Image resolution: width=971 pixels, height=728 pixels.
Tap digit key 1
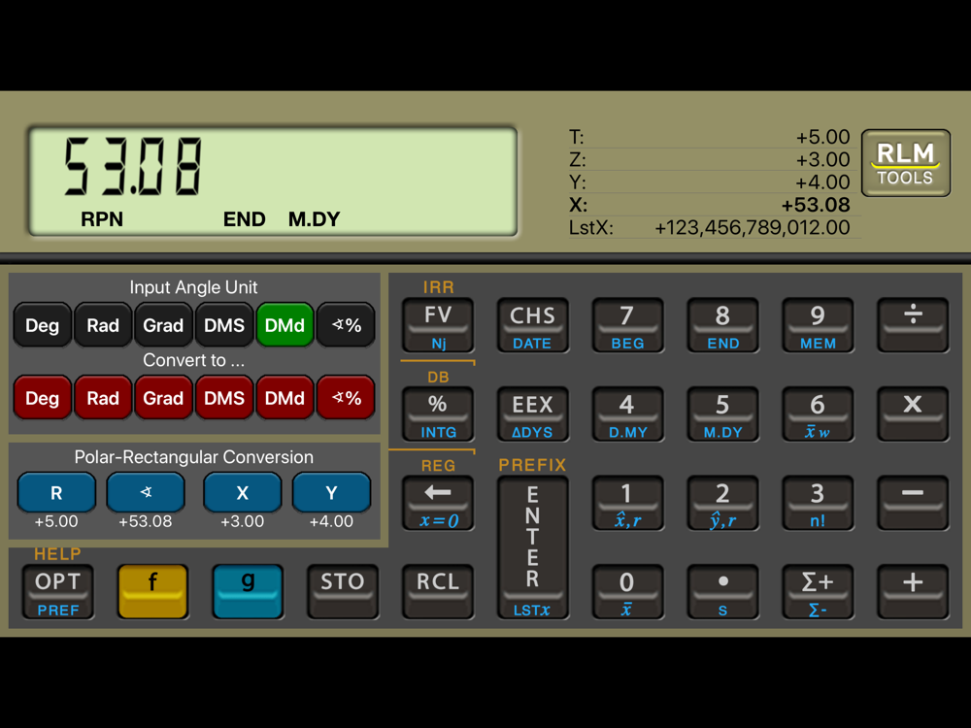pyautogui.click(x=627, y=503)
